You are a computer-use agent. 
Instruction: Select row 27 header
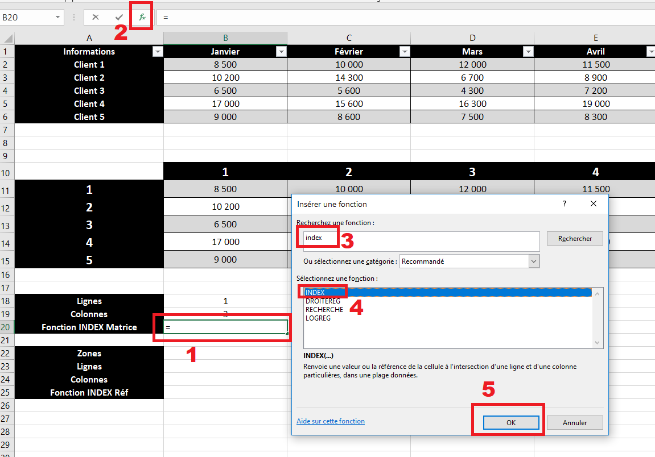click(x=7, y=418)
